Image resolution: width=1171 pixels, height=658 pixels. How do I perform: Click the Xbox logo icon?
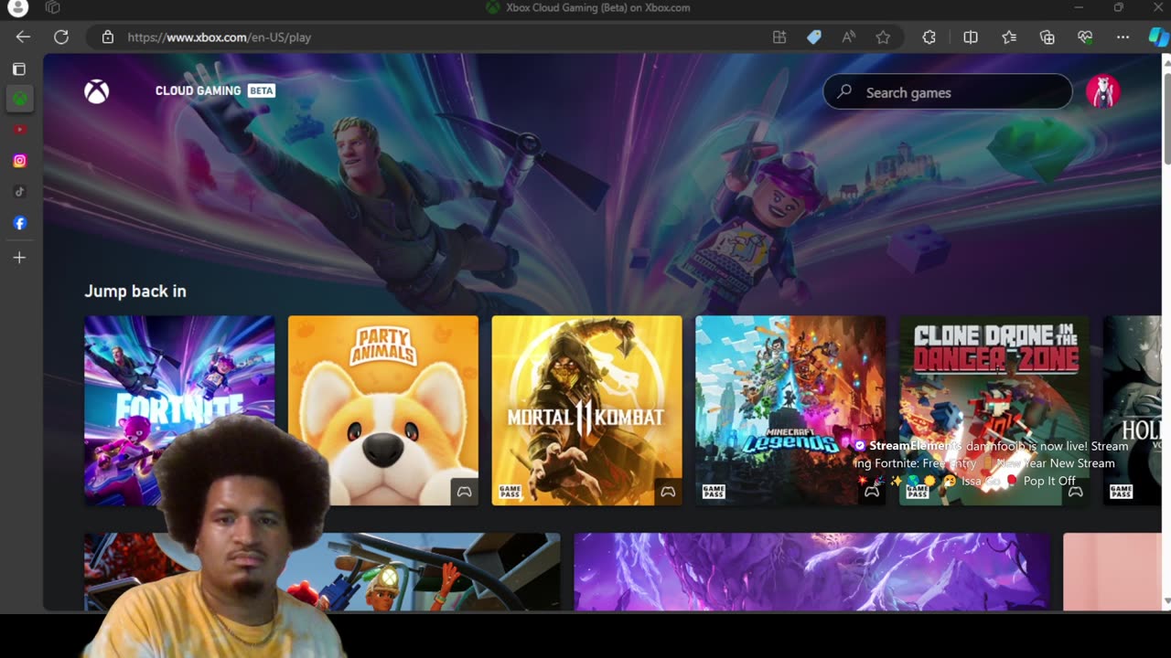(x=96, y=91)
